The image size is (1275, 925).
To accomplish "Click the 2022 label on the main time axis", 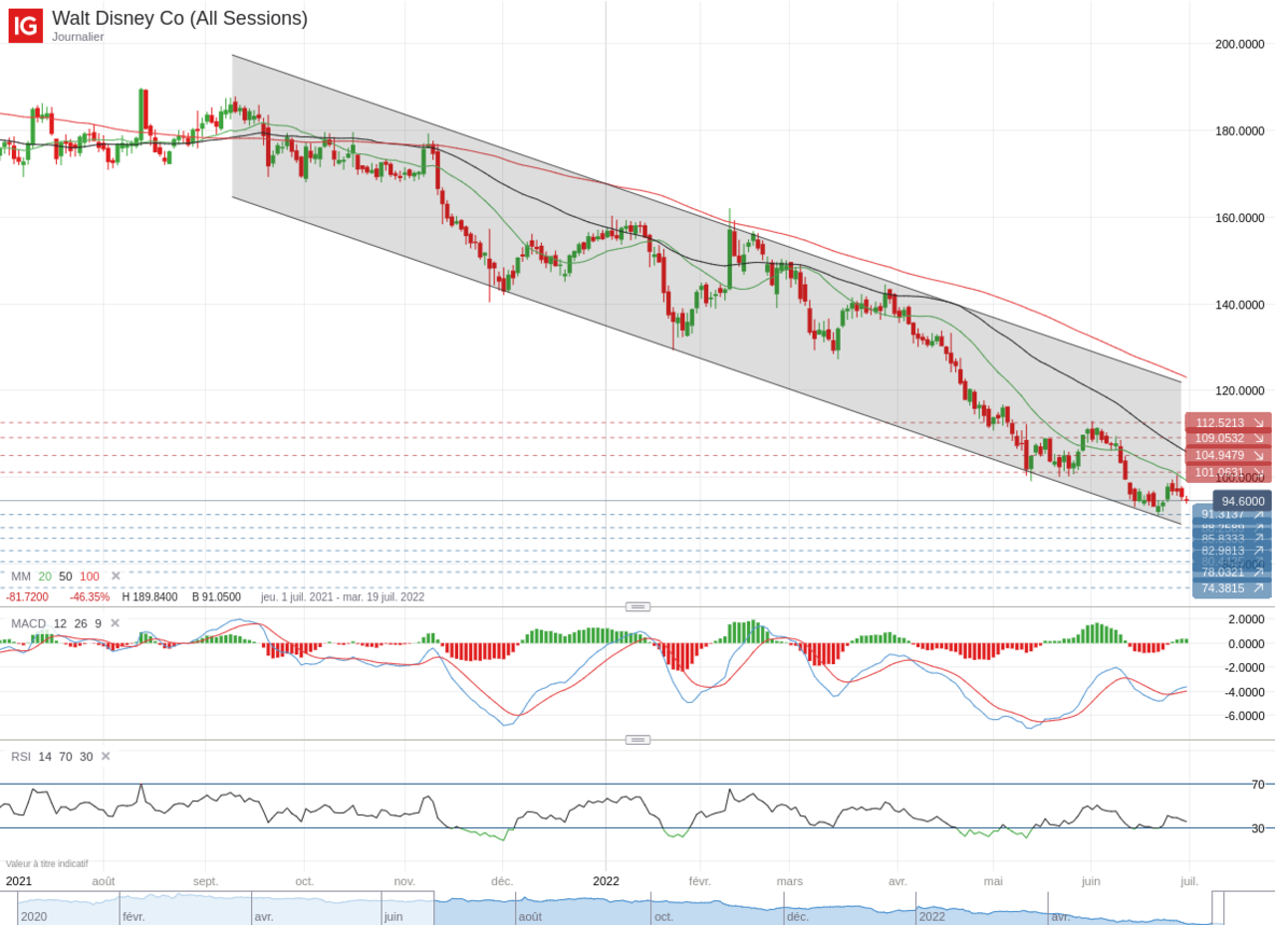I will pyautogui.click(x=606, y=881).
